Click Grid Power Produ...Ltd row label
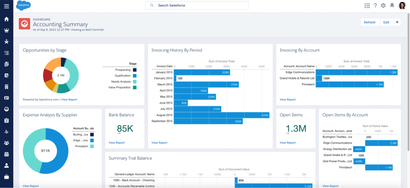Viewport: 410px width, 188px height. pyautogui.click(x=337, y=161)
